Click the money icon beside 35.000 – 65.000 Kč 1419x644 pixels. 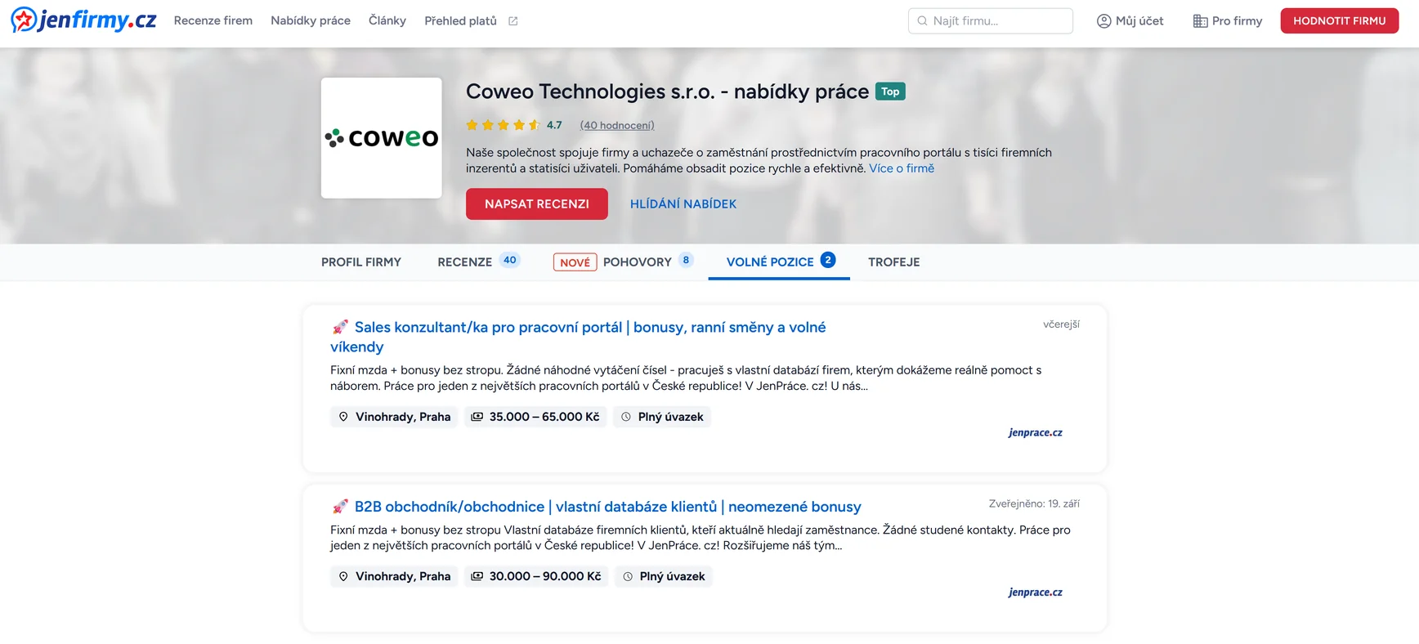point(477,417)
